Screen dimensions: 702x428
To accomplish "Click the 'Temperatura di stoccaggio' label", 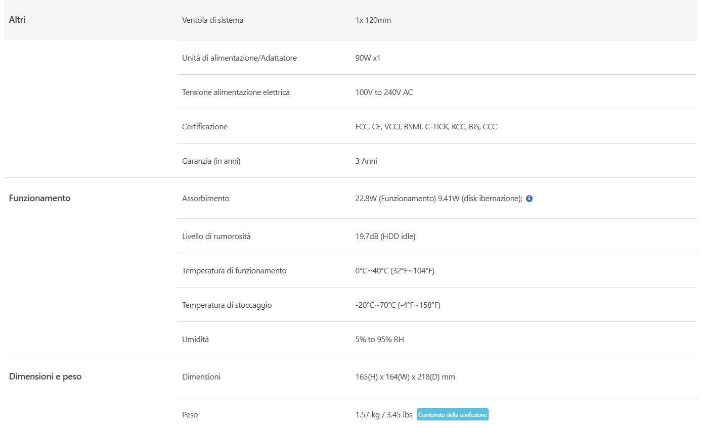I will [227, 305].
